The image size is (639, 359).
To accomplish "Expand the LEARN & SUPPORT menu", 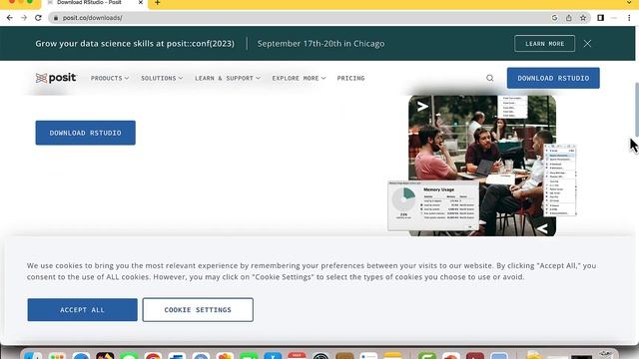I will point(228,78).
